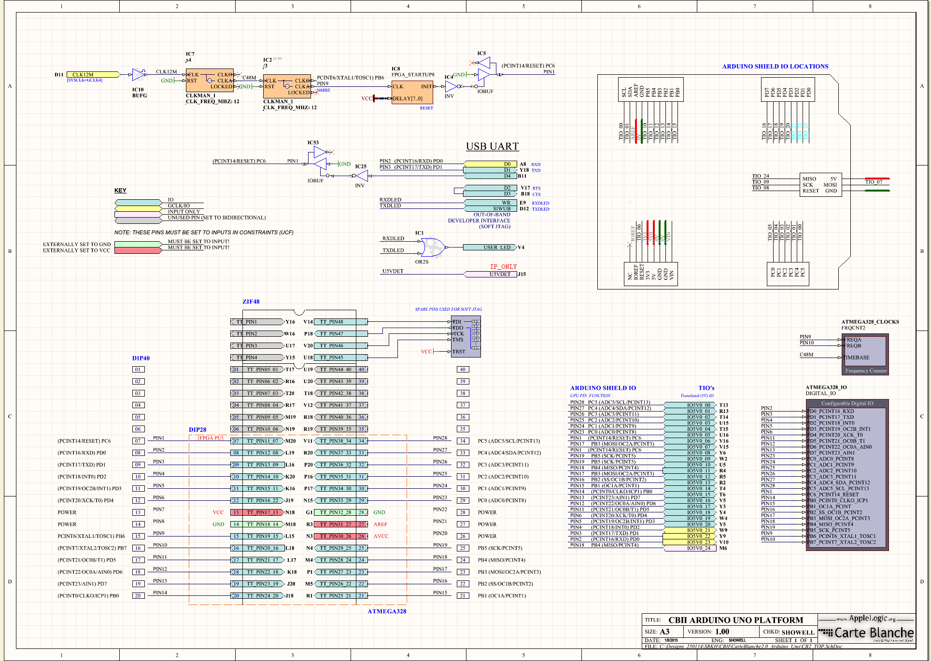Click the U5VDET port at J15
The image size is (931, 661).
click(x=490, y=274)
